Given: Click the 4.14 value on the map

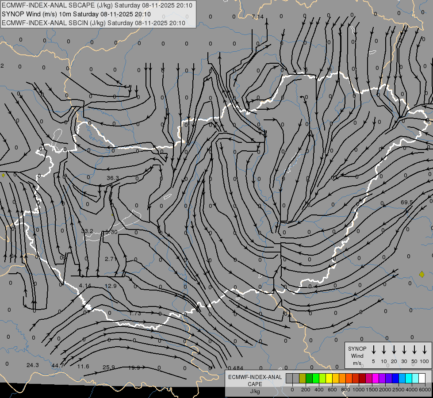Looking at the screenshot, I should tap(85, 286).
